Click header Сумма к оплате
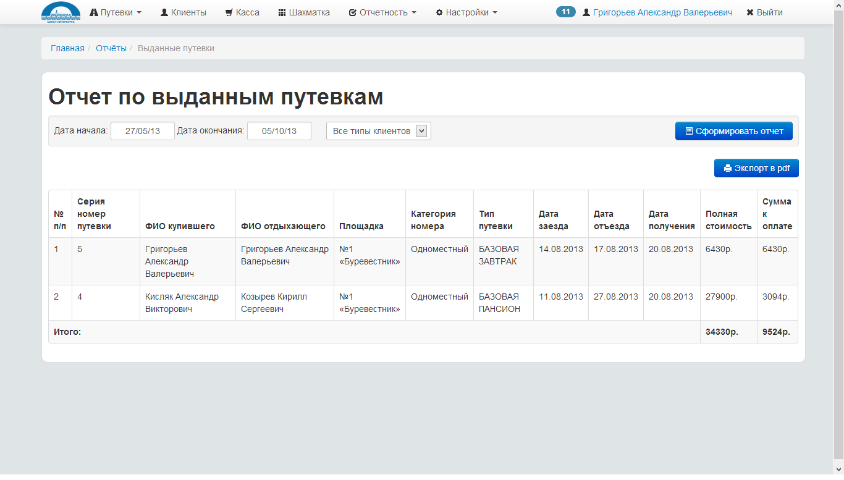Viewport: 844px width, 480px height. [x=777, y=214]
